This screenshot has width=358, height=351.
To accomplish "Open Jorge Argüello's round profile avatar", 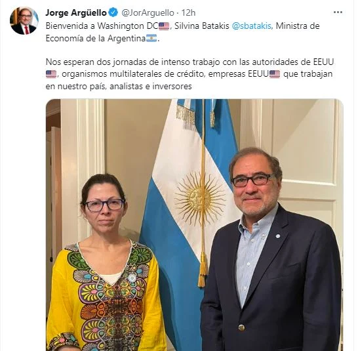I will pos(24,21).
